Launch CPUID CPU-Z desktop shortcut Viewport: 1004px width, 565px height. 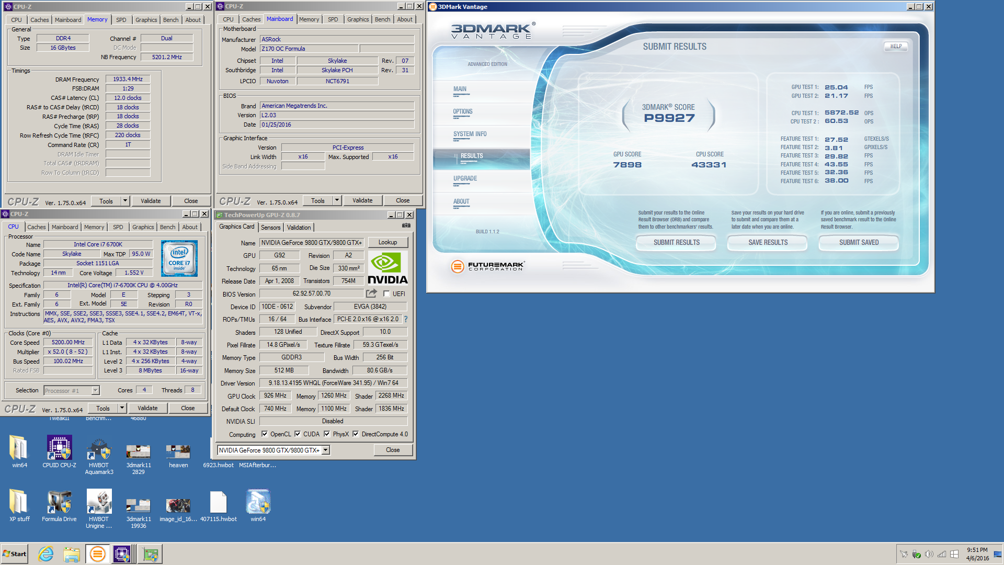[59, 451]
